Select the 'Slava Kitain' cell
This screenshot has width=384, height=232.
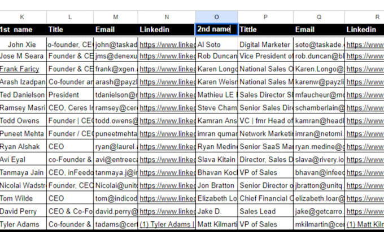coord(216,160)
